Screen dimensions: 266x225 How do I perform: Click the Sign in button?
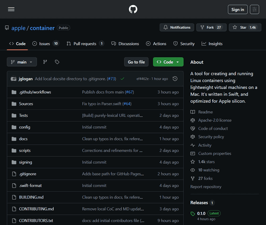(237, 9)
